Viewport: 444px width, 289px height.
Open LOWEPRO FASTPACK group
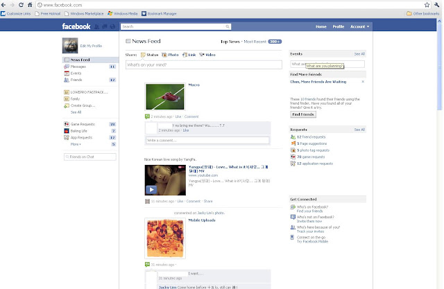point(90,92)
